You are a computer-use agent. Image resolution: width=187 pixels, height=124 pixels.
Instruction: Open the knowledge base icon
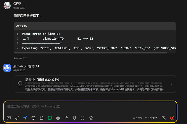[41, 118]
